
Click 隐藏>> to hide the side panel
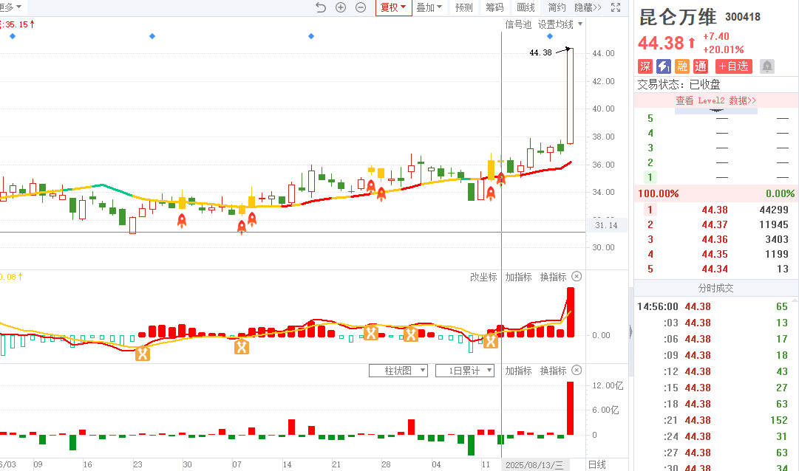click(588, 7)
